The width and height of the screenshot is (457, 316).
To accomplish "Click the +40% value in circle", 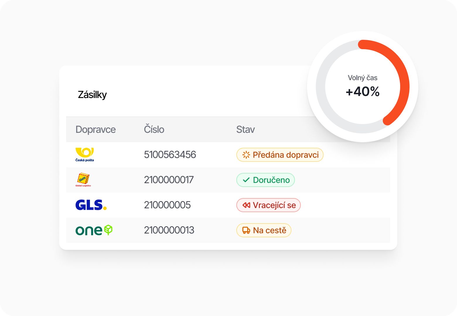I will [363, 92].
